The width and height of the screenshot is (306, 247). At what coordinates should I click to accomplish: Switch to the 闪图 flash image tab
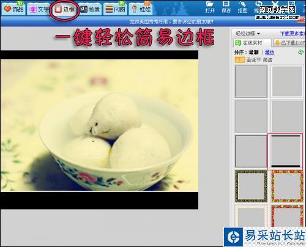coord(115,9)
